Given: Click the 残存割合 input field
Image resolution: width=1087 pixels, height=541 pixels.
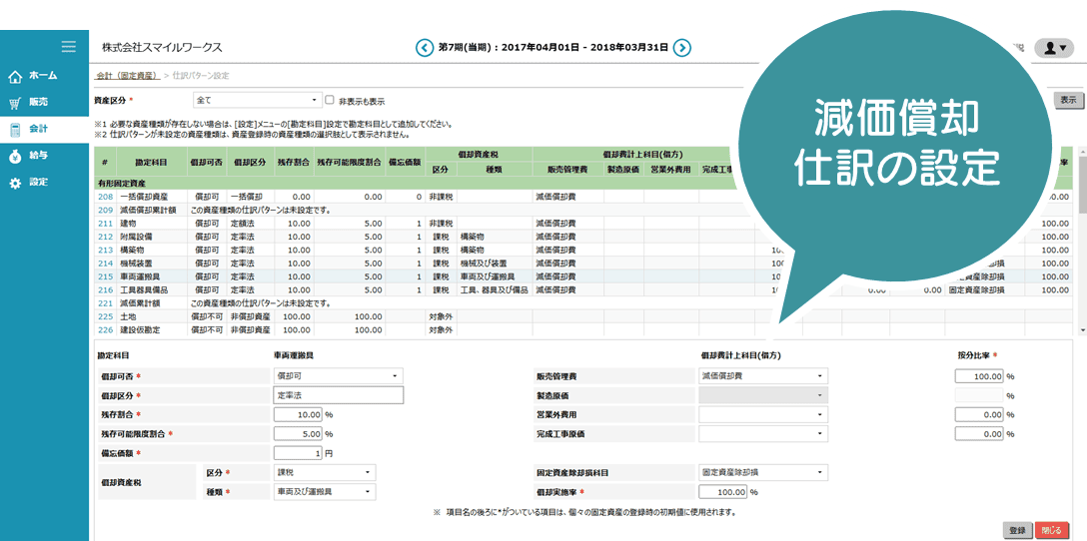Looking at the screenshot, I should click(x=298, y=414).
